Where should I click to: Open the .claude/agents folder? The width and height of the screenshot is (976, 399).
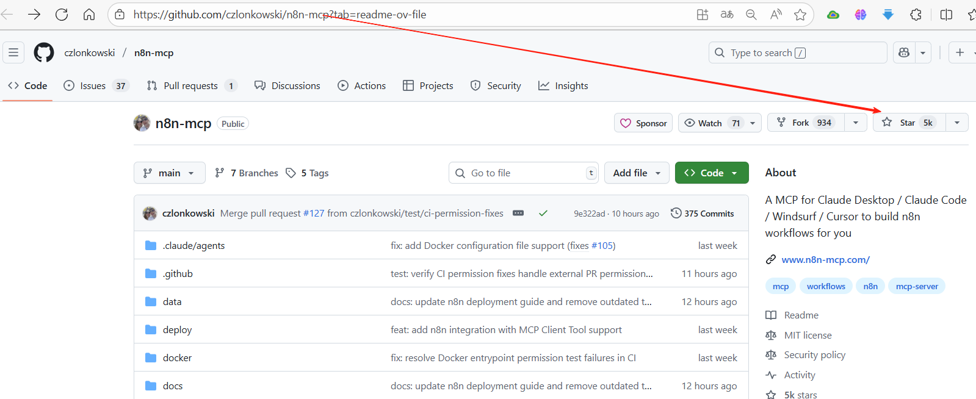tap(193, 245)
